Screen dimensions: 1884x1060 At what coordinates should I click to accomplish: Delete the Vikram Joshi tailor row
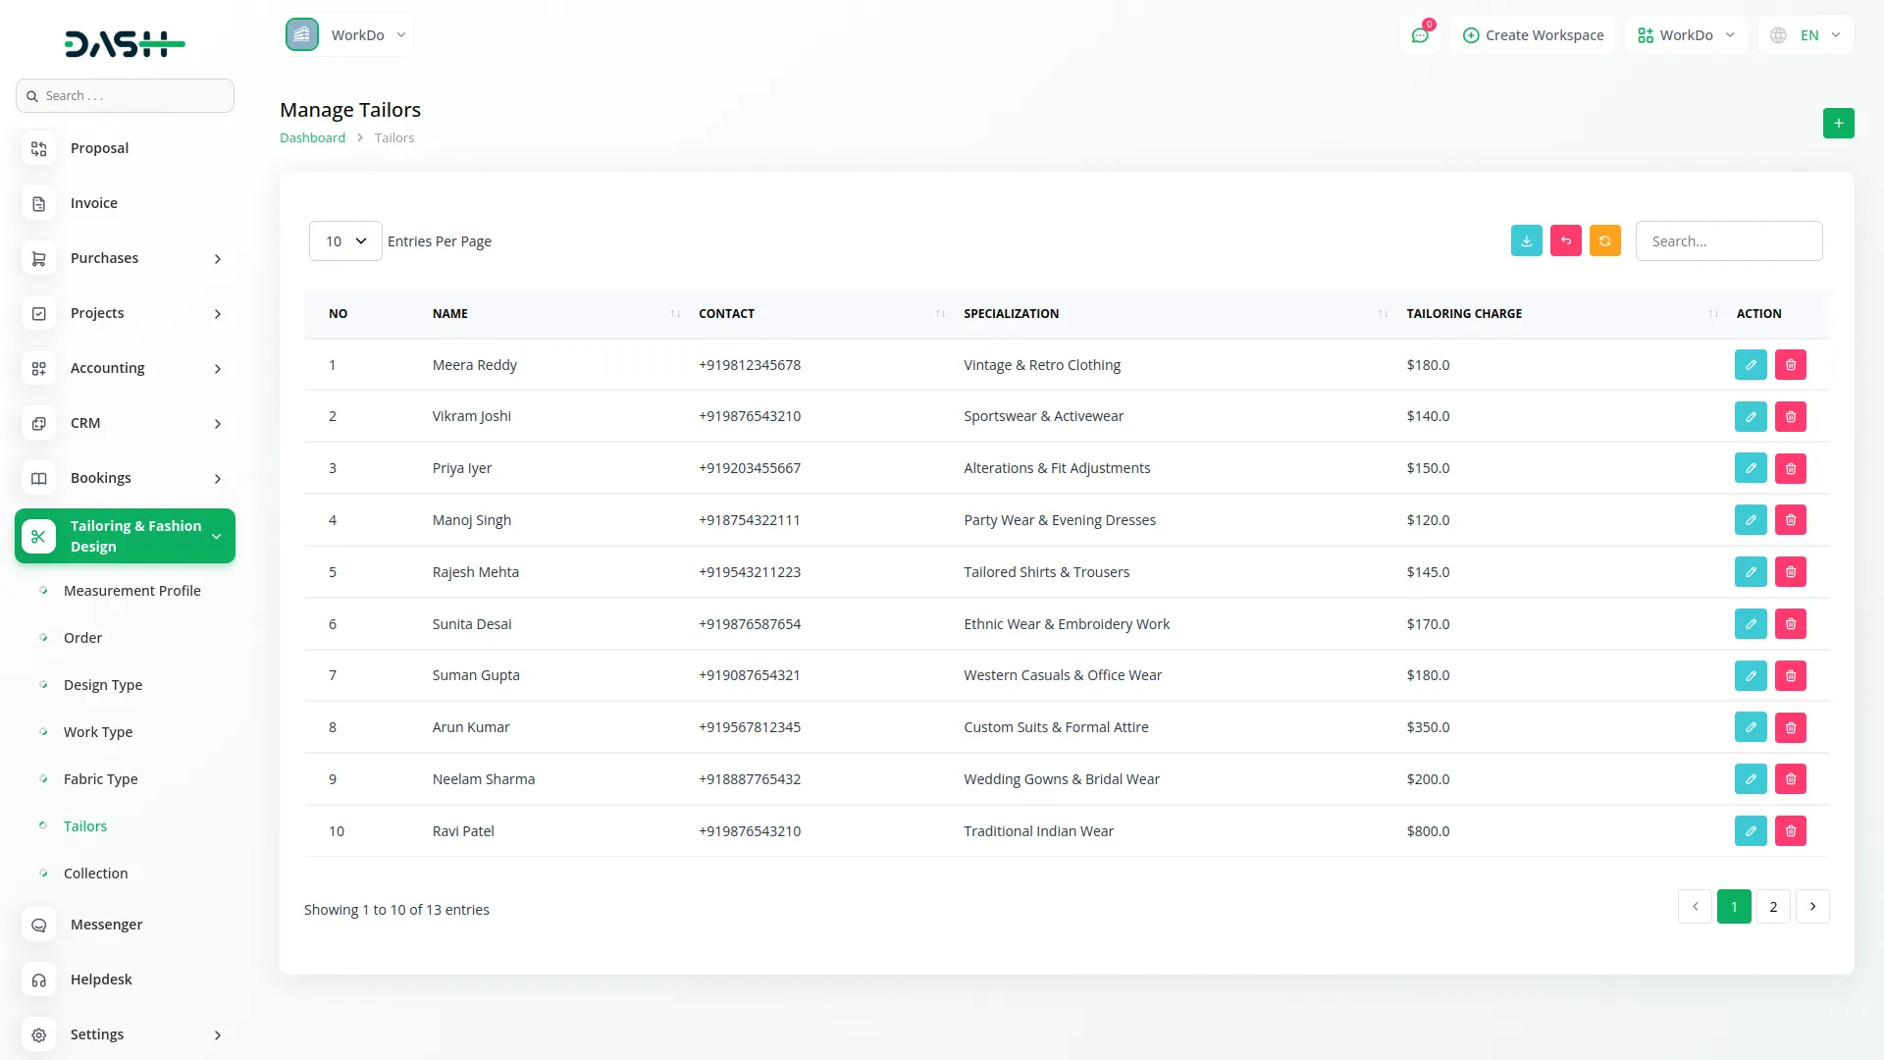(x=1790, y=417)
